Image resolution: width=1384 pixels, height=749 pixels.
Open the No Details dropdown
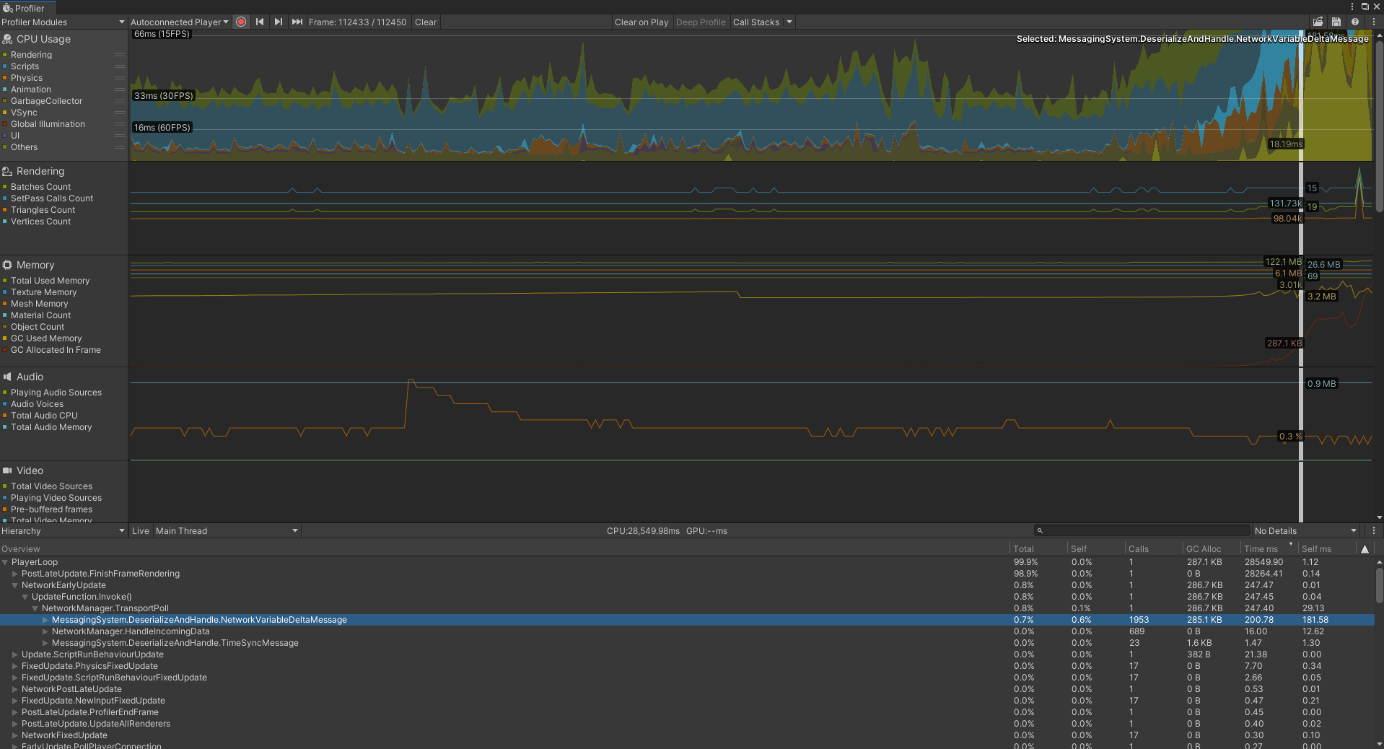click(1306, 531)
